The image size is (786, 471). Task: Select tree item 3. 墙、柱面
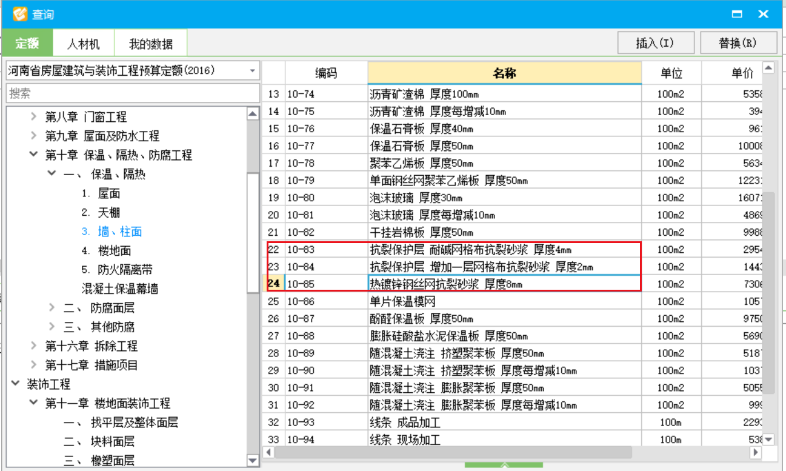[x=112, y=232]
